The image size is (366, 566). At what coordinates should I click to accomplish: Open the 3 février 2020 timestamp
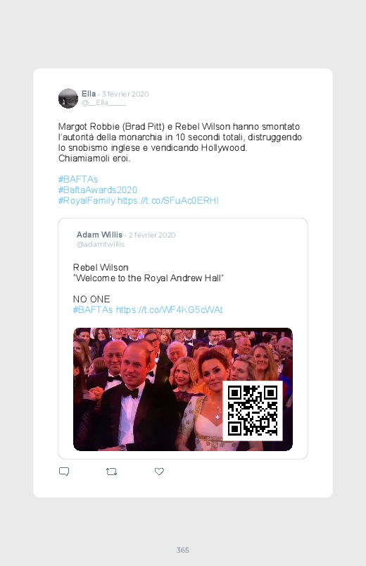coord(125,94)
